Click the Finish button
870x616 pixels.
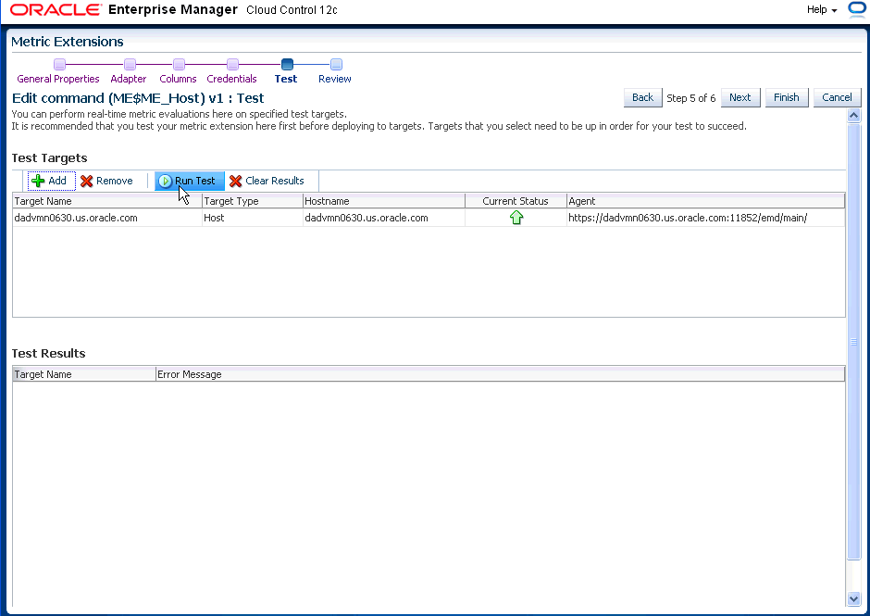tap(787, 98)
